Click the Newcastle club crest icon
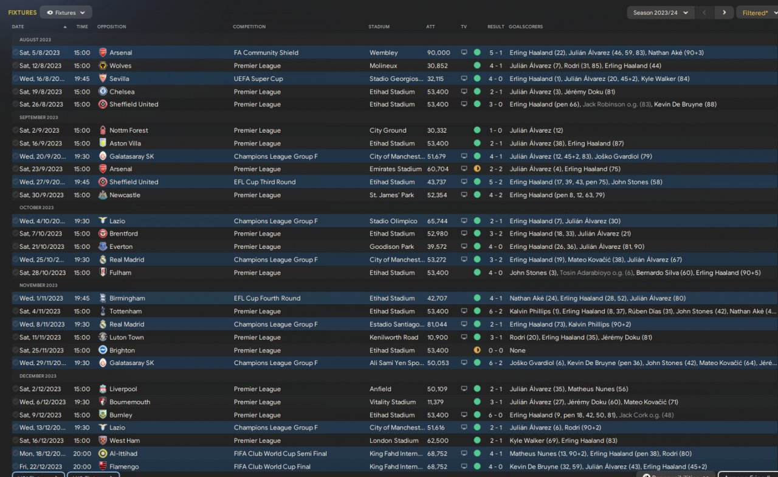 point(103,195)
